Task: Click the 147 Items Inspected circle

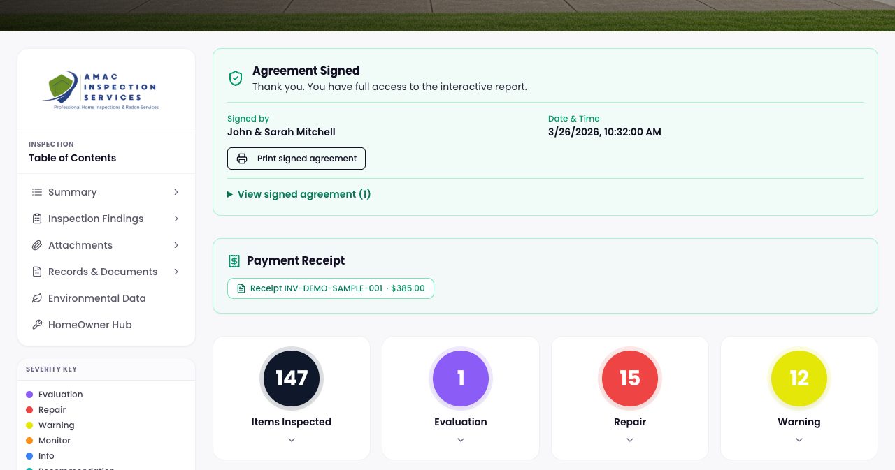Action: click(x=292, y=379)
